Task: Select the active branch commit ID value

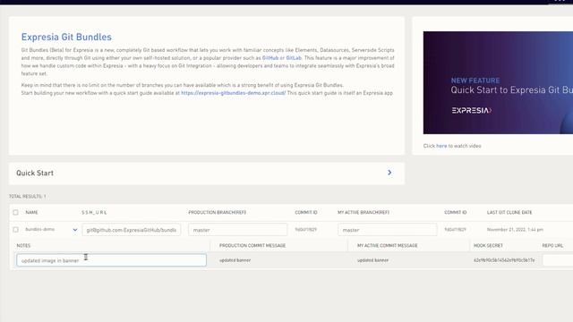Action: click(x=456, y=230)
